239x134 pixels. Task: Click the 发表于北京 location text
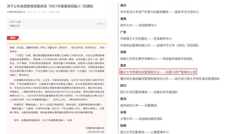[54, 12]
